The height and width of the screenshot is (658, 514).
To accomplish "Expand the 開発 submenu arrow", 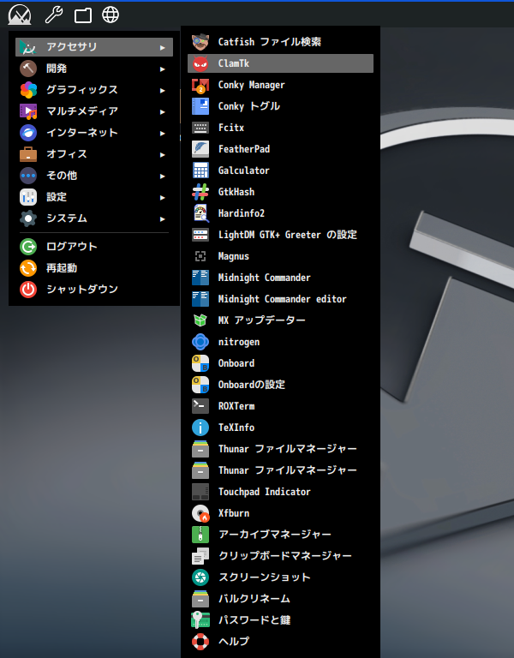I will coord(163,69).
